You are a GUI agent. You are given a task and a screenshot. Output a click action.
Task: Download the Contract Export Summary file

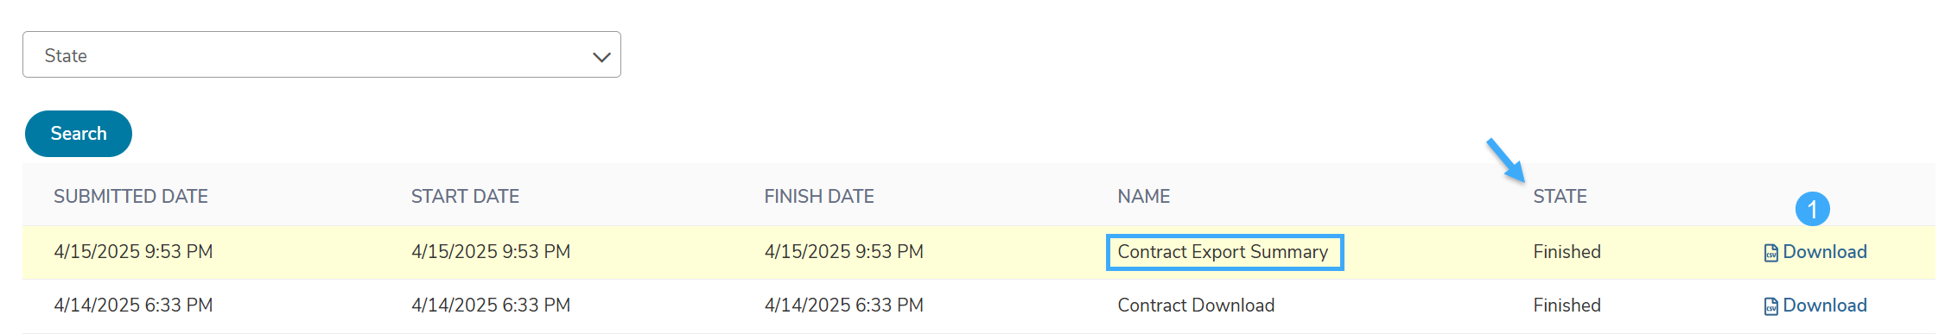tap(1824, 252)
